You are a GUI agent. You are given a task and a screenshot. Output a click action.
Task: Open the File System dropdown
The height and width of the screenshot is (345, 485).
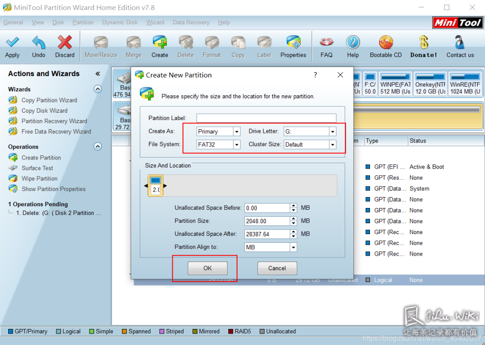[x=237, y=144]
